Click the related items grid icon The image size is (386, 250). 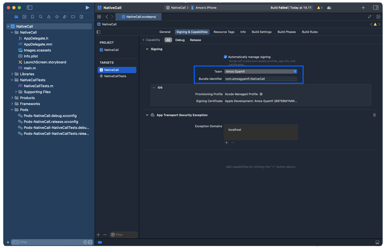pos(99,17)
